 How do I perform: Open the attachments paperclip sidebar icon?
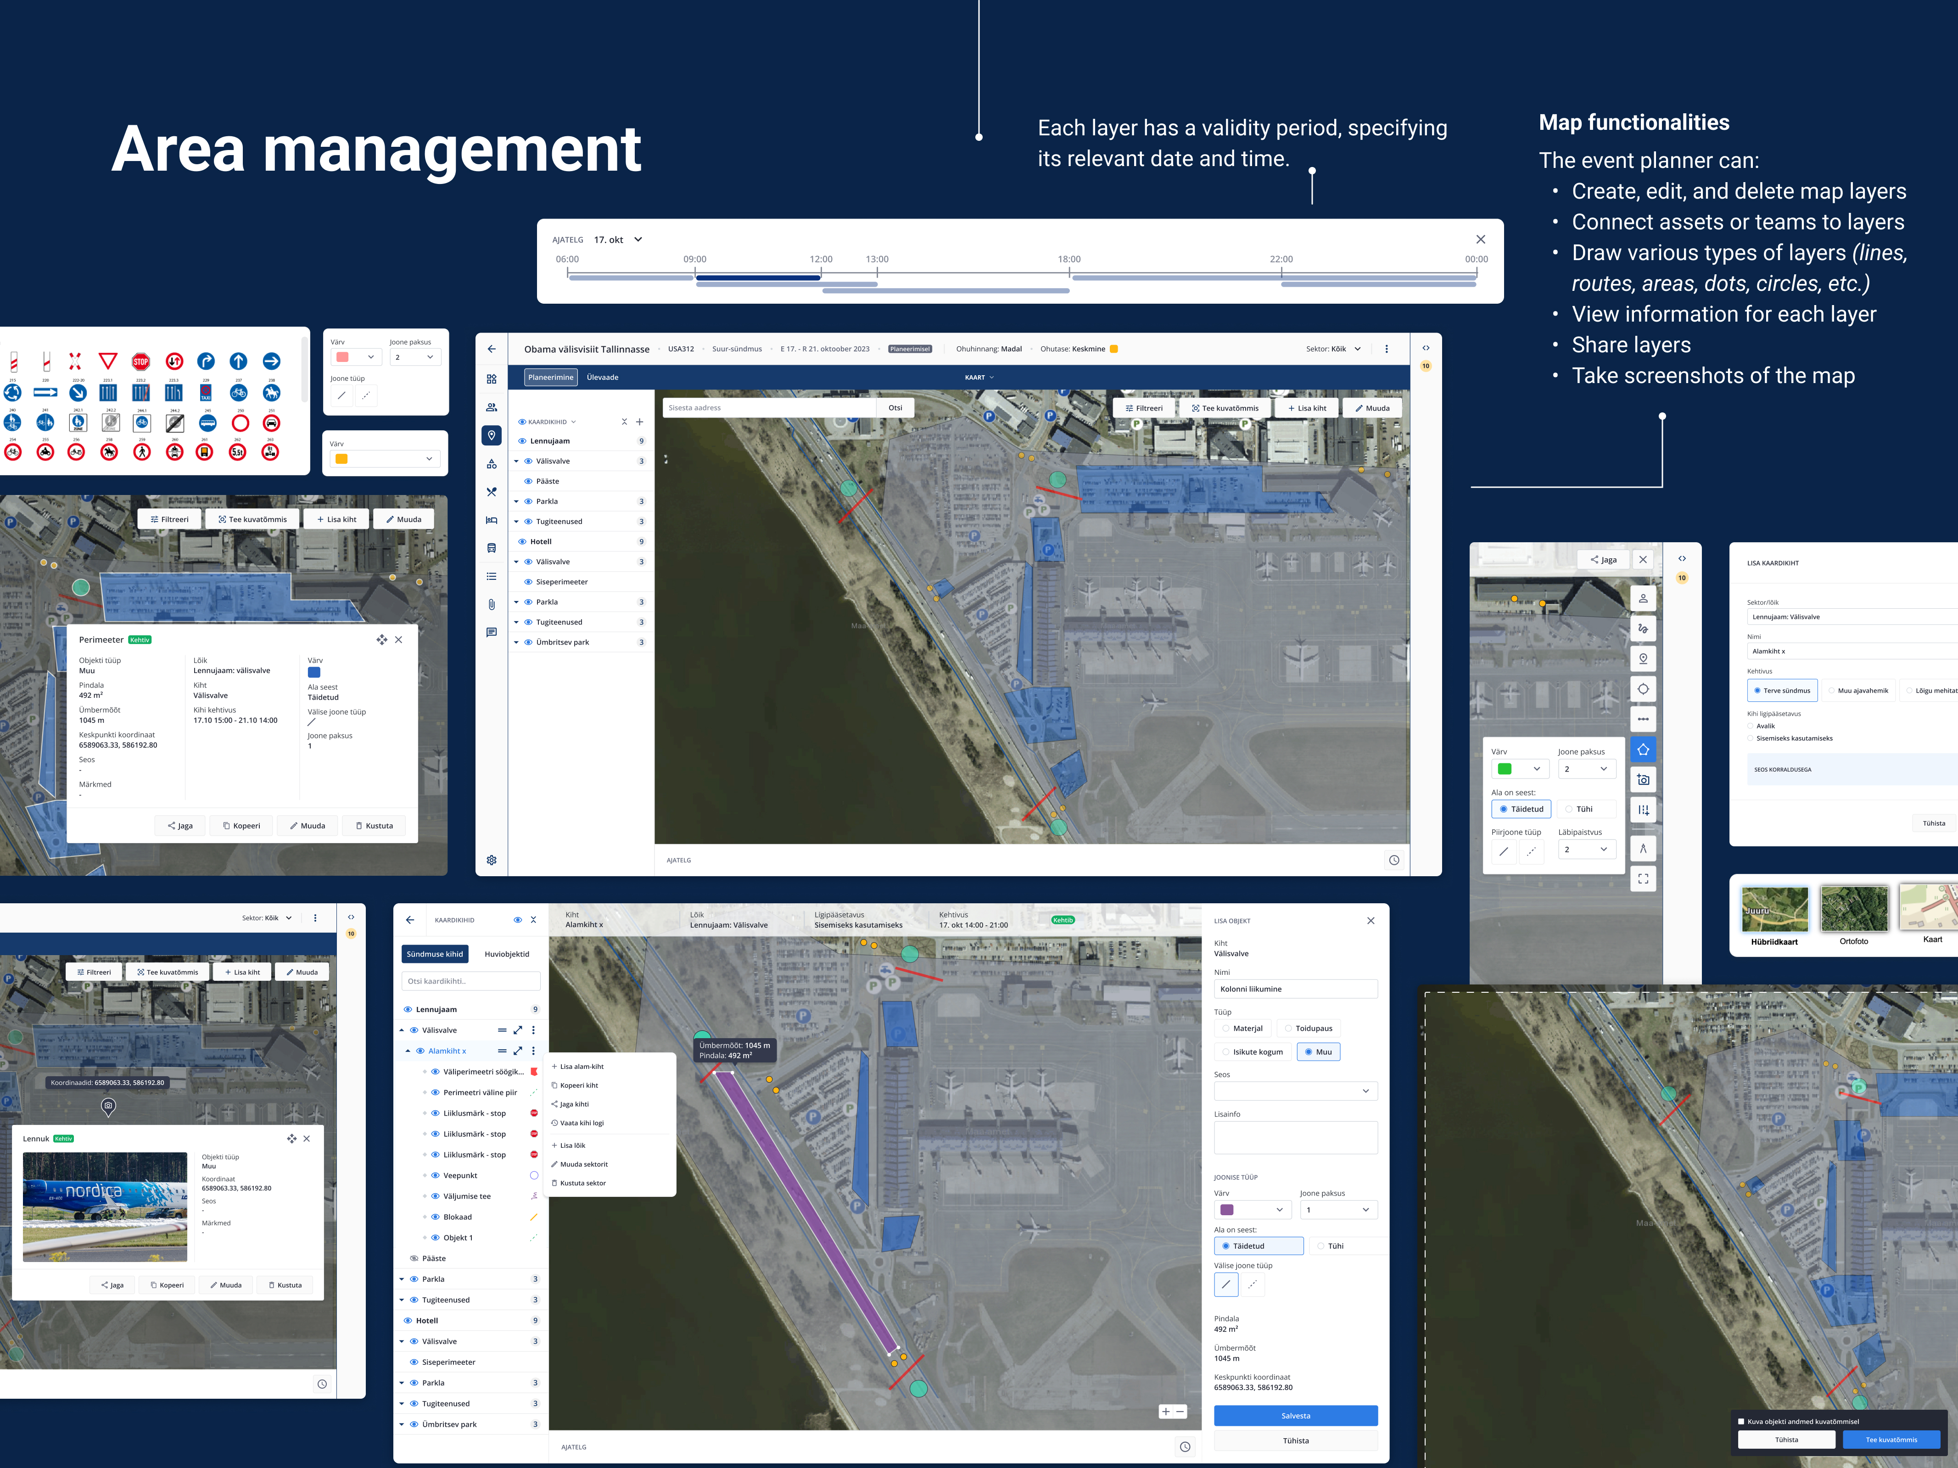click(x=491, y=604)
